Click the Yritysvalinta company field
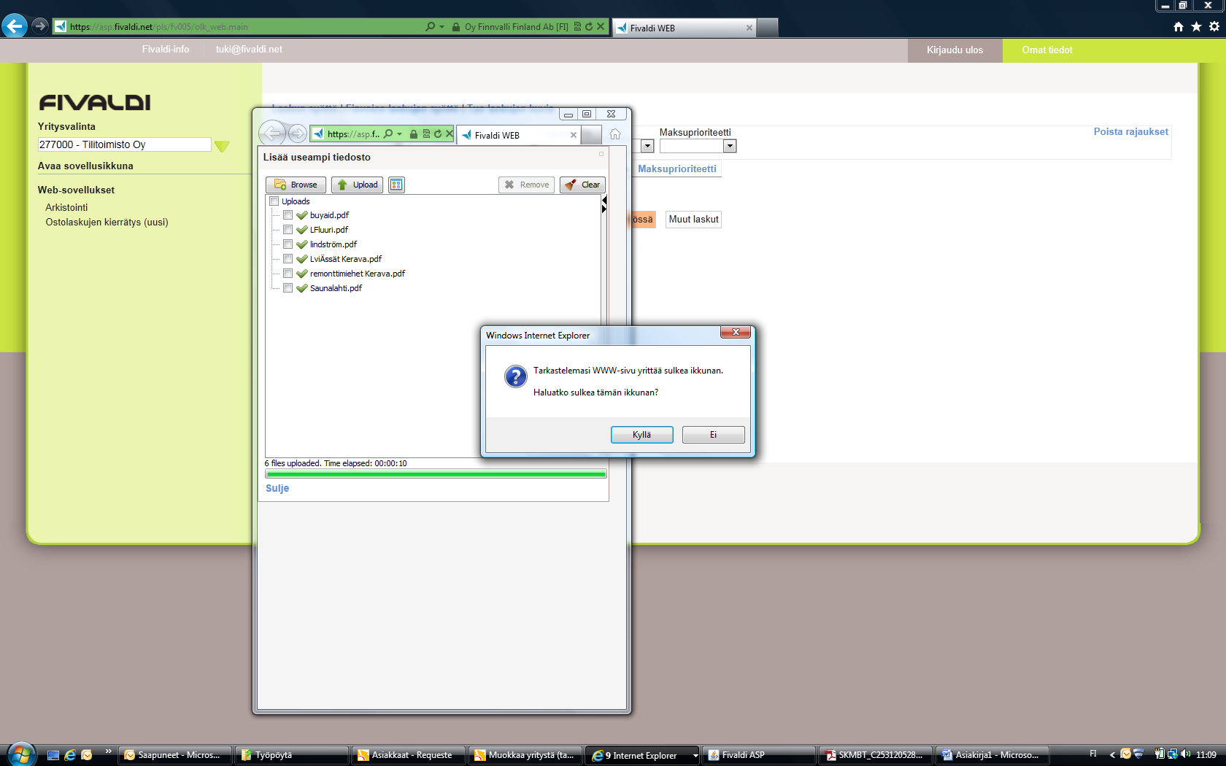Image resolution: width=1226 pixels, height=766 pixels. click(x=124, y=144)
